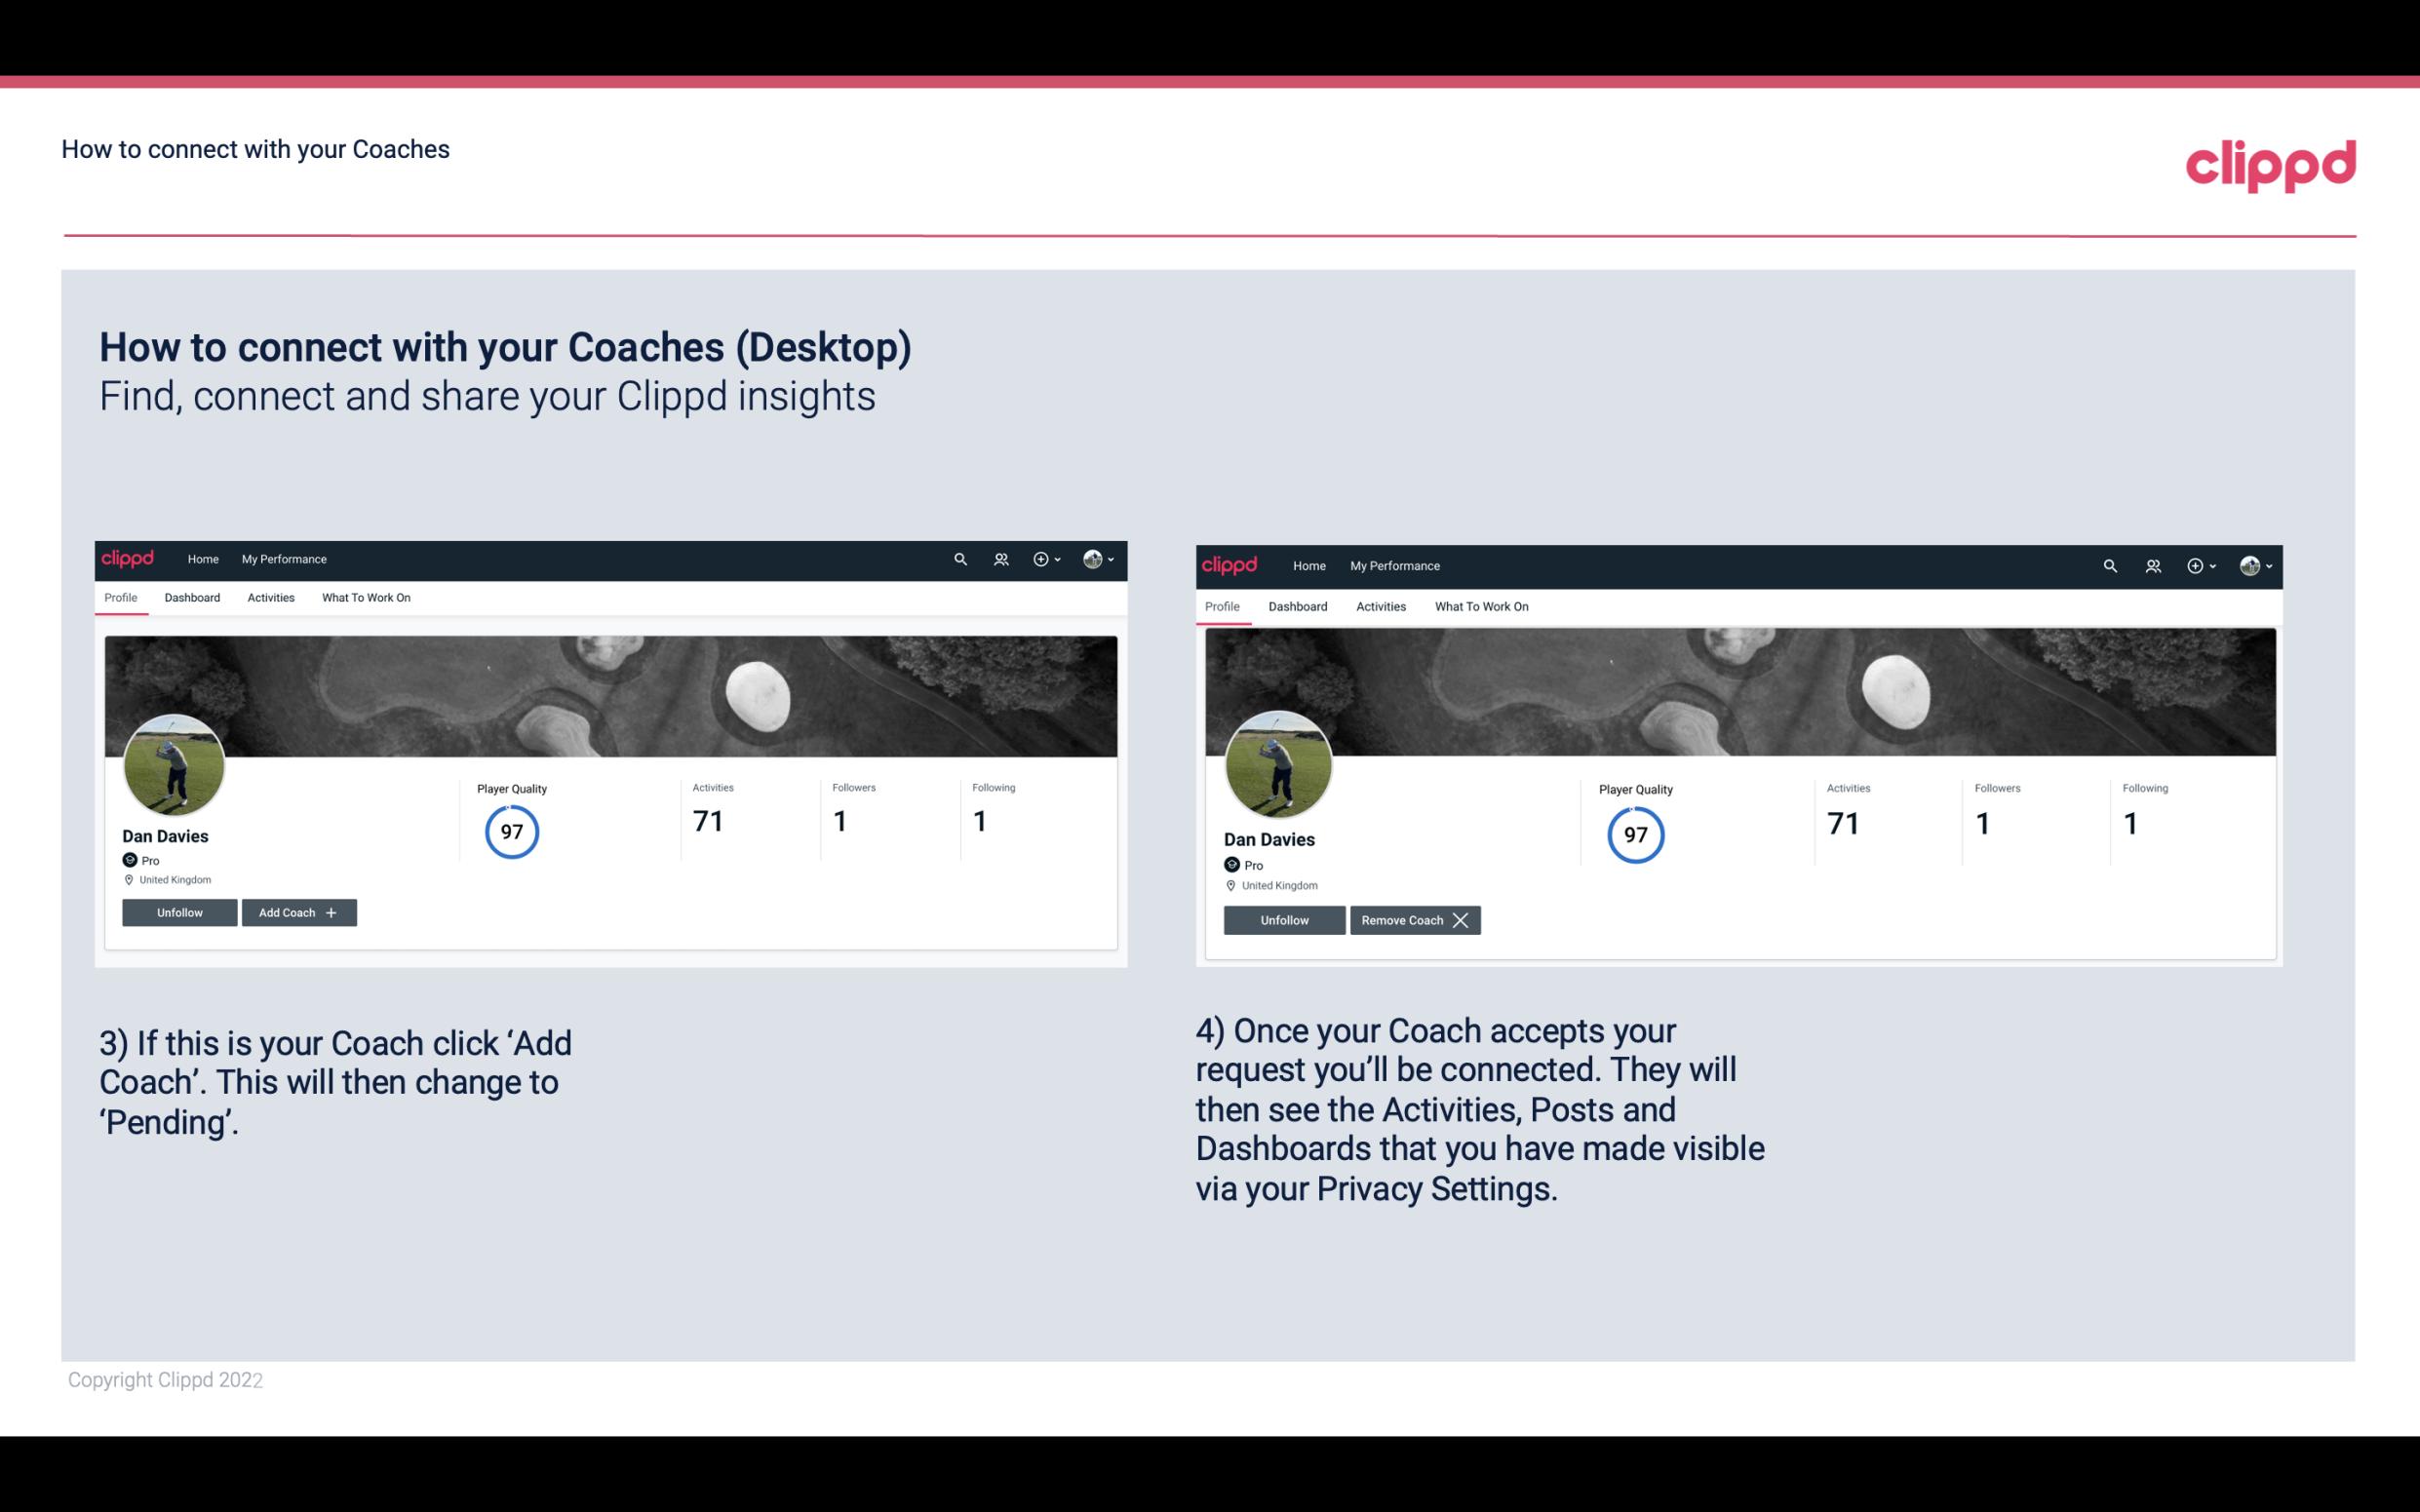Viewport: 2420px width, 1512px height.
Task: Select 'Activities' tab in right screenshot
Action: pos(1378,606)
